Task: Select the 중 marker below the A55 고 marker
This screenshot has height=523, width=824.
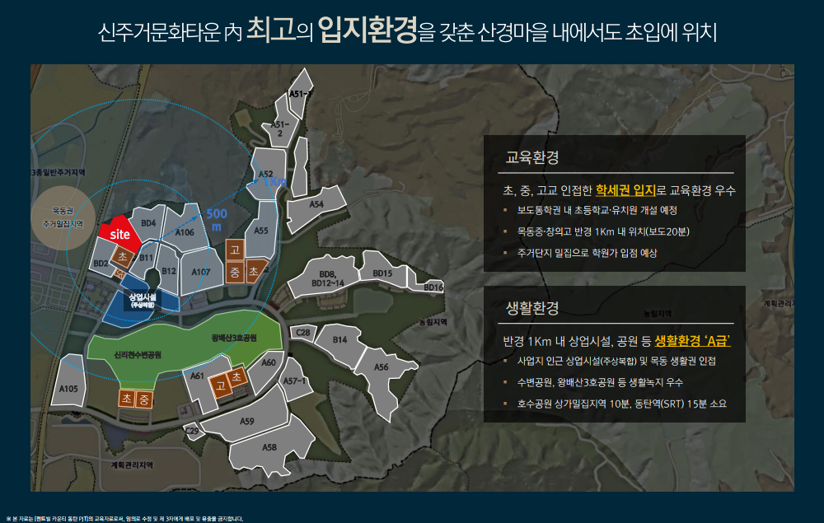Action: pyautogui.click(x=235, y=272)
